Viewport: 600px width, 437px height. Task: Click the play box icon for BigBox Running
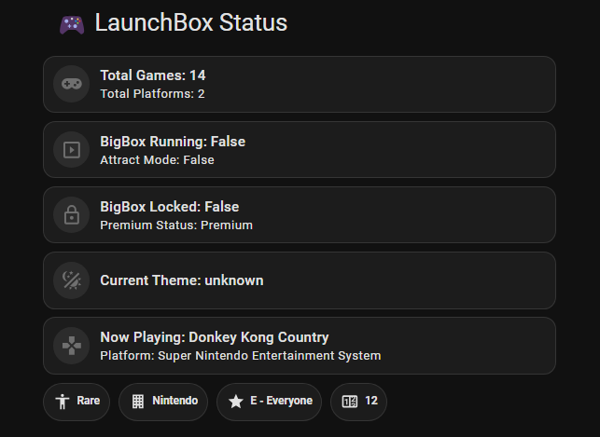(72, 150)
